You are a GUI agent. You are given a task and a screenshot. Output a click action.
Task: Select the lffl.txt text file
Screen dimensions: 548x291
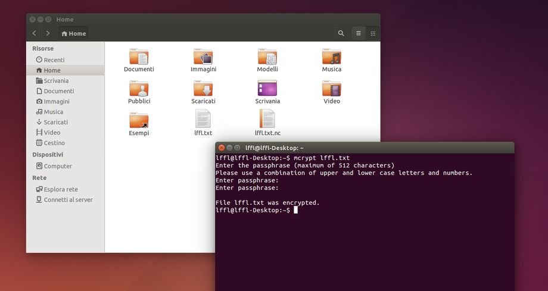click(x=203, y=121)
